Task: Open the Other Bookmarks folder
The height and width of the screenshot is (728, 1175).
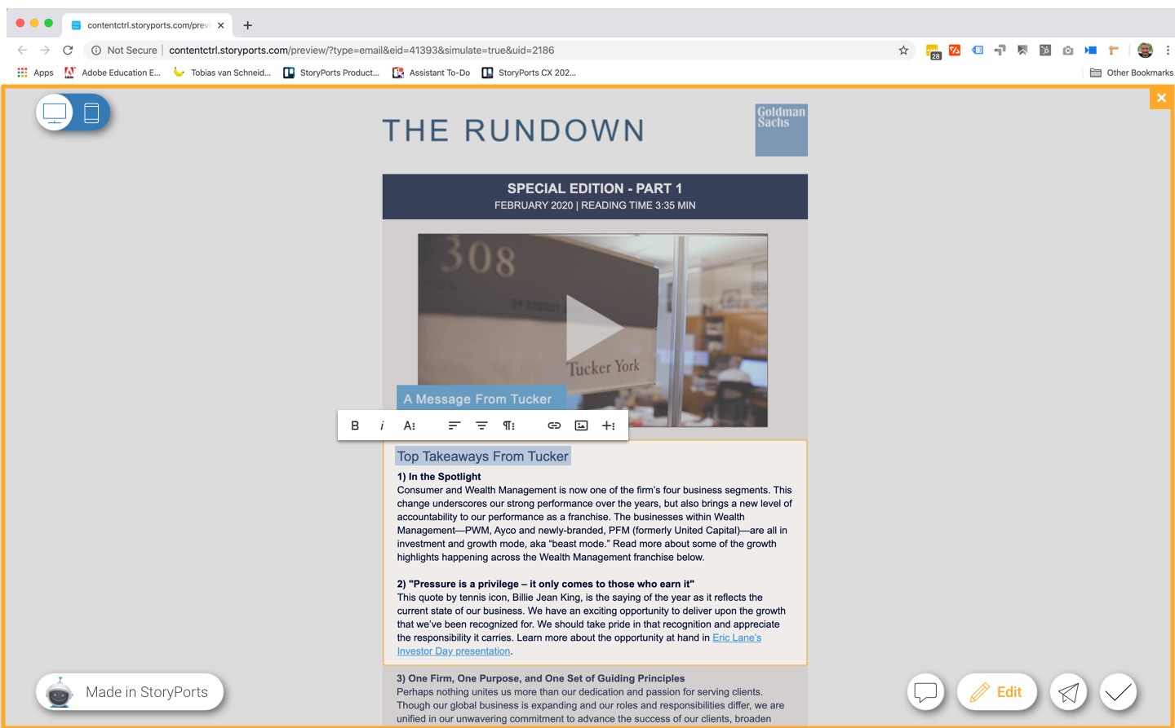Action: (1131, 73)
